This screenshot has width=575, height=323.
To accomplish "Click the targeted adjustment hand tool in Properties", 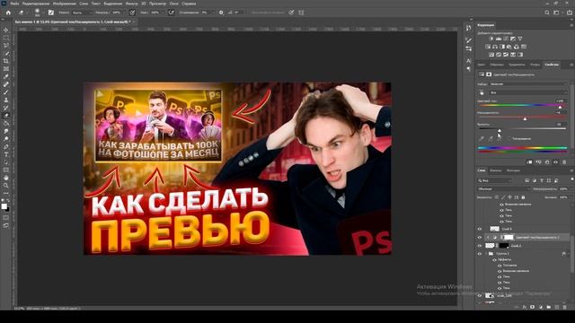I will point(482,92).
